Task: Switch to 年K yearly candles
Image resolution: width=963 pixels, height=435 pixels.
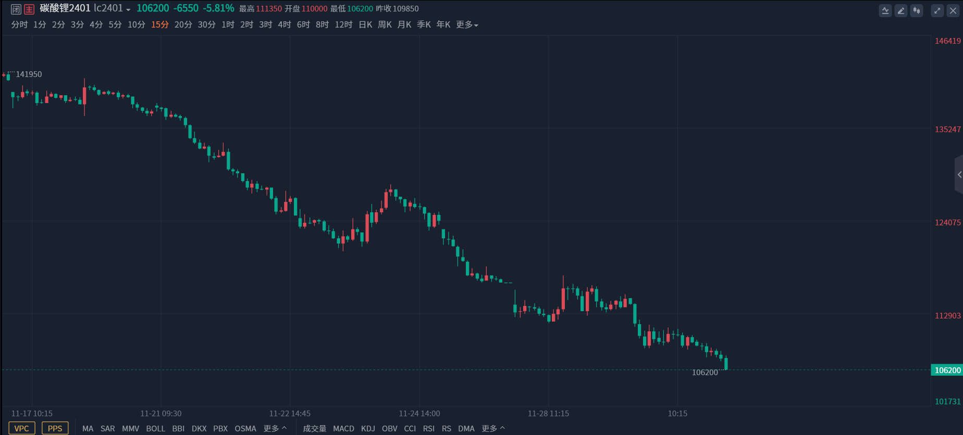Action: [443, 24]
